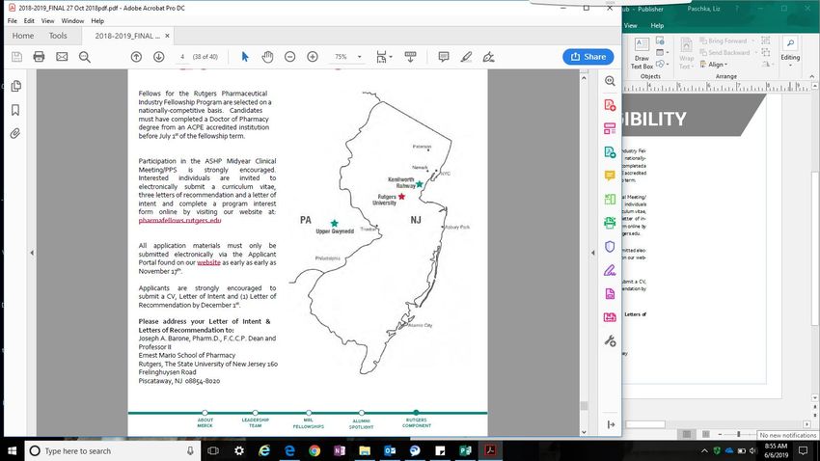820x461 pixels.
Task: Expand fit page dropdown arrow
Action: point(391,57)
